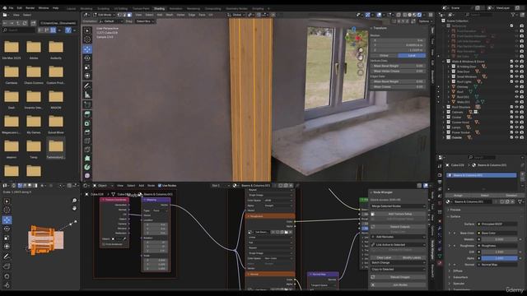Select the Scale tool in the 3D viewport toolbar
The width and height of the screenshot is (527, 296).
[x=87, y=67]
